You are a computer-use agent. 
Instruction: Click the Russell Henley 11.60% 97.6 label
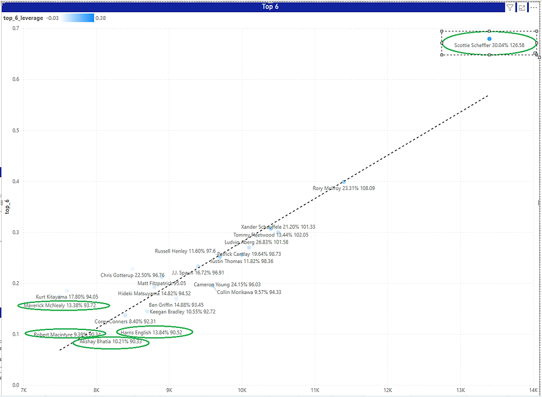(185, 251)
